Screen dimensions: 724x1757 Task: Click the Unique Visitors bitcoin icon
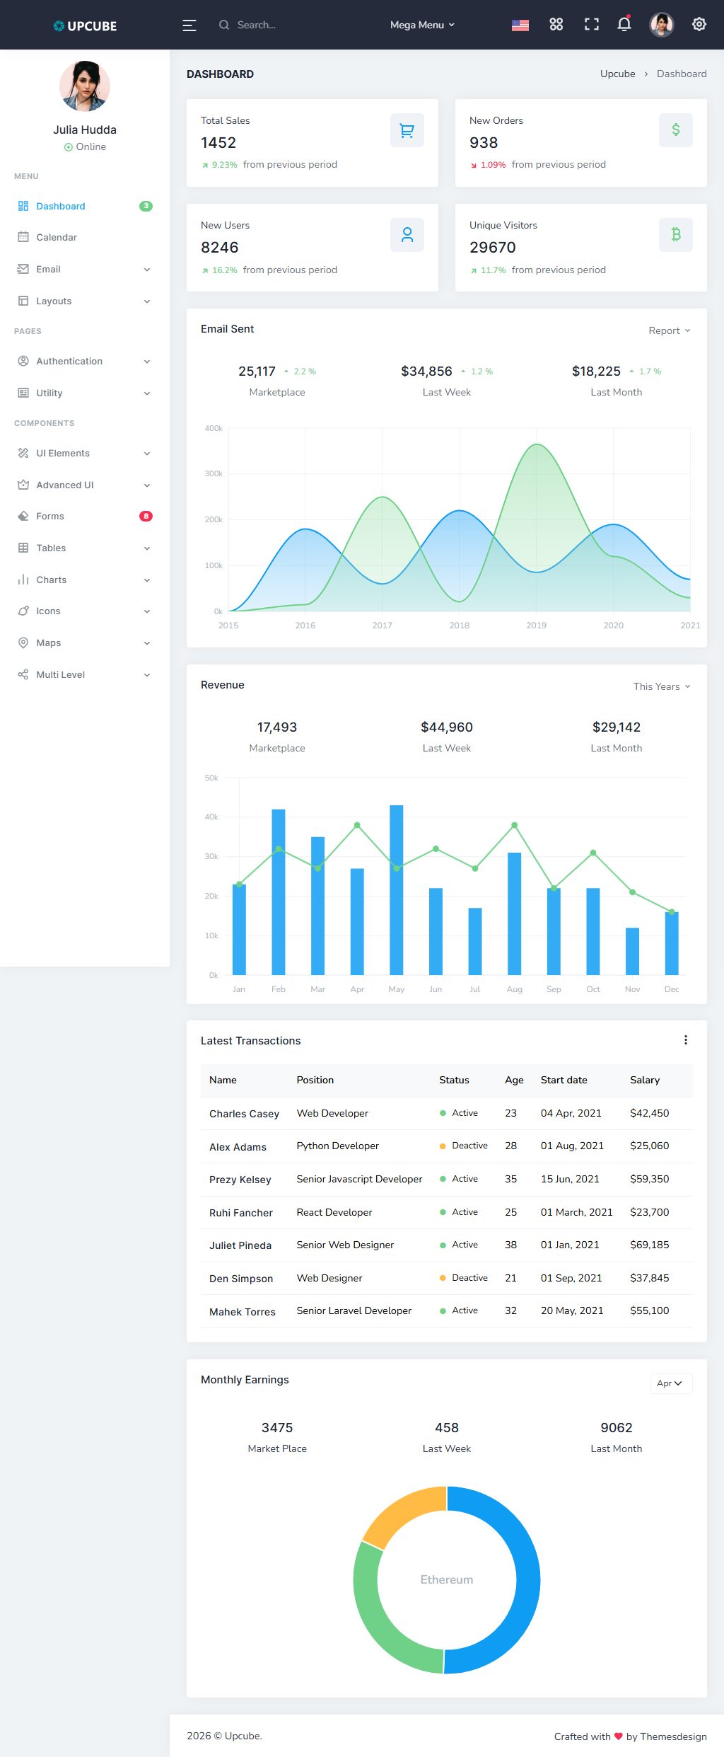click(x=676, y=235)
